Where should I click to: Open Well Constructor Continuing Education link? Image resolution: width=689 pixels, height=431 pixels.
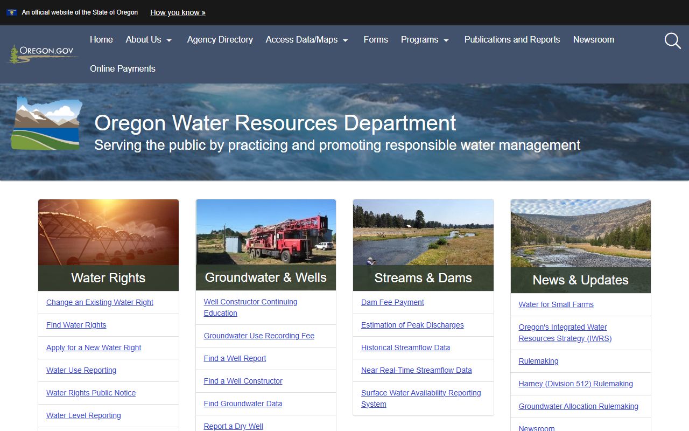[x=250, y=308]
